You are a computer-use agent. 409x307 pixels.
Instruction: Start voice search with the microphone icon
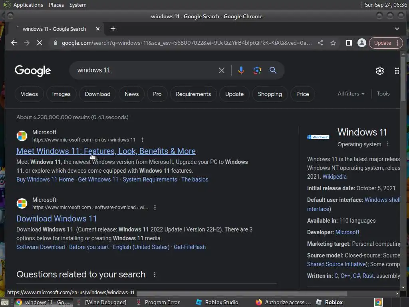pos(241,70)
